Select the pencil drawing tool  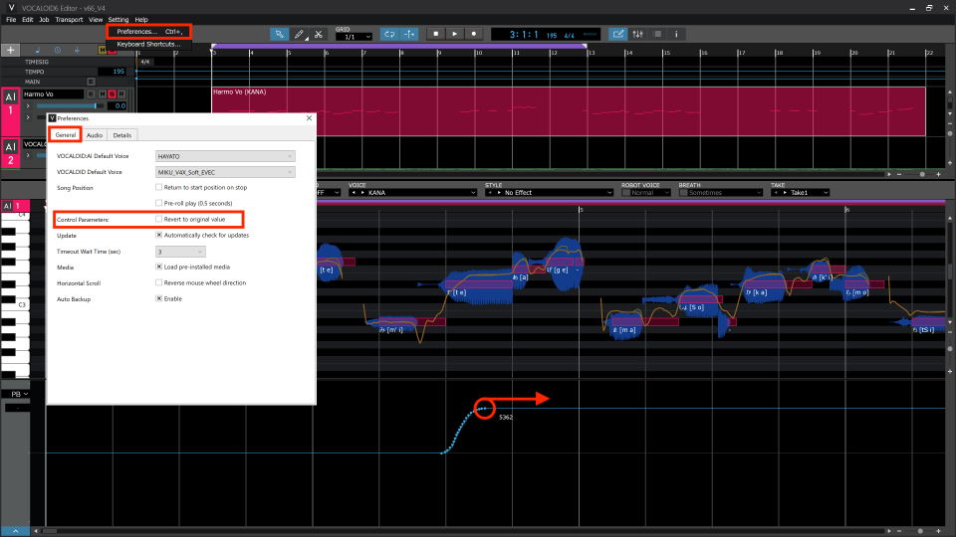pos(299,34)
